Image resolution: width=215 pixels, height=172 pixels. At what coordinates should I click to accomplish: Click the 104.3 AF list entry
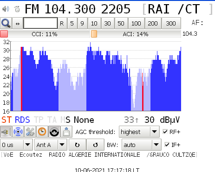[190, 34]
